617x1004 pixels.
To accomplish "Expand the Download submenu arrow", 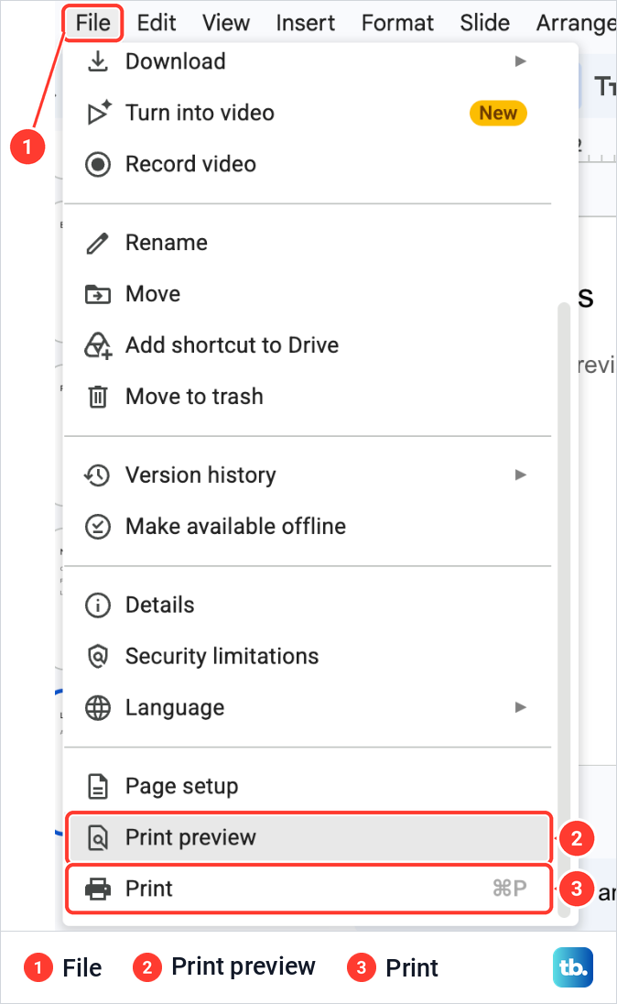I will coord(520,61).
